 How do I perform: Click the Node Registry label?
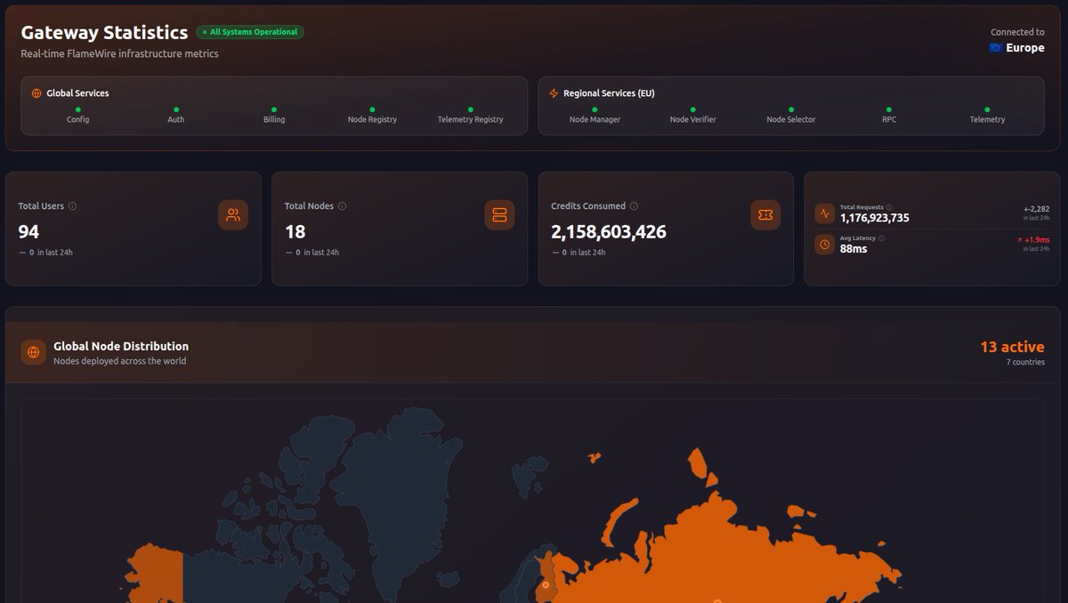(x=372, y=119)
